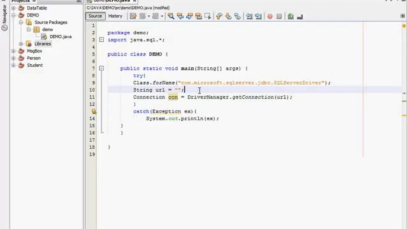
Task: Expand the Student project node
Action: coord(13,66)
